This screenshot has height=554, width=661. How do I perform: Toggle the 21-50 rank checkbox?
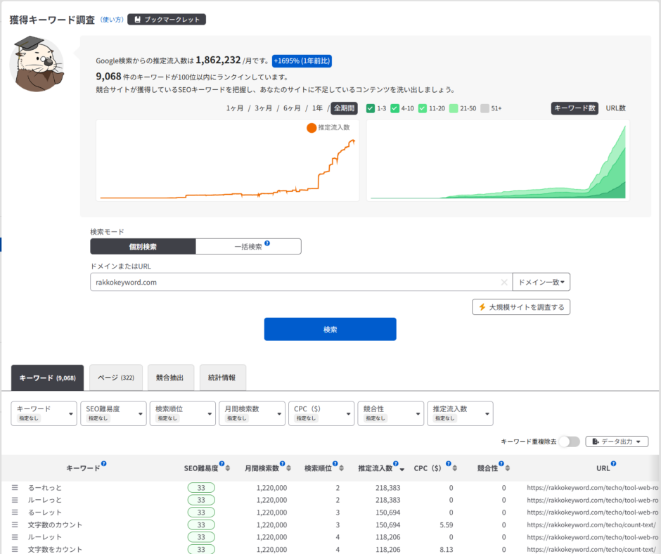click(x=454, y=108)
